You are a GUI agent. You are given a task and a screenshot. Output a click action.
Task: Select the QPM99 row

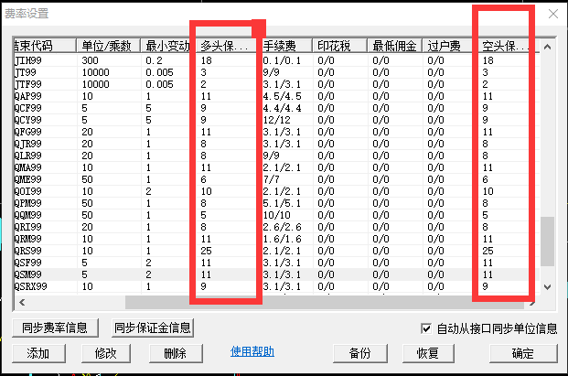point(277,203)
